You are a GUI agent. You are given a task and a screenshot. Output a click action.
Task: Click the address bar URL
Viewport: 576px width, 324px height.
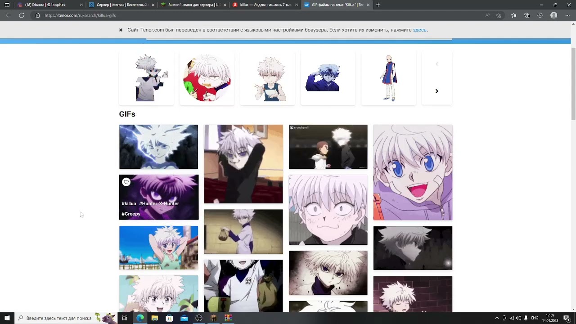[x=80, y=15]
